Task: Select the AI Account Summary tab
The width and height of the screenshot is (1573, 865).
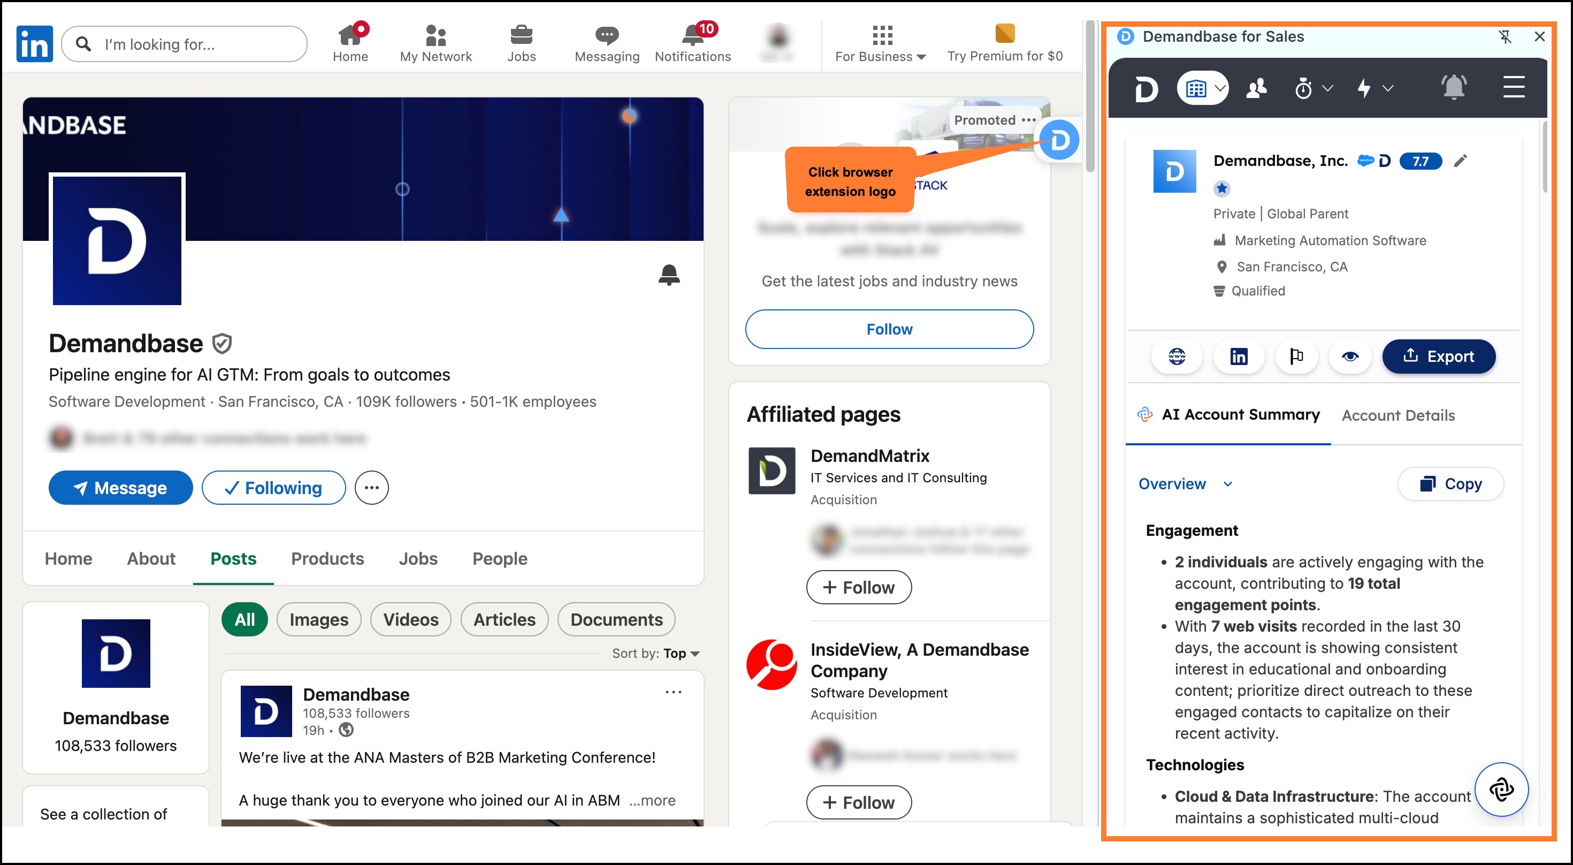Action: tap(1228, 415)
